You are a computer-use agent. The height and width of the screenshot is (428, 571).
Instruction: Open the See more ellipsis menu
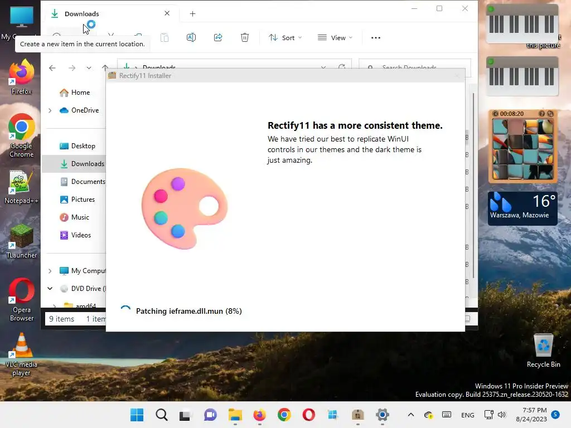tap(375, 38)
